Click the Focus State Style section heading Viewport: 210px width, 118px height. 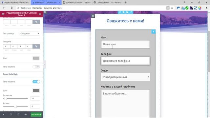[x=10, y=74]
